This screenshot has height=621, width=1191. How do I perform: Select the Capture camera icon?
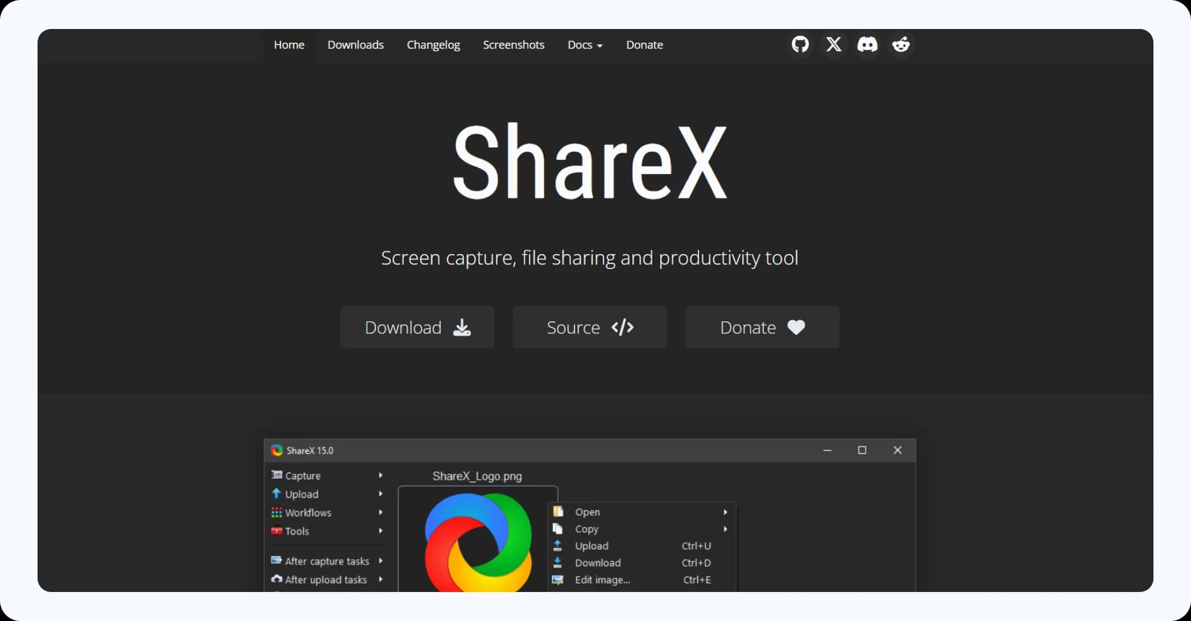point(276,475)
